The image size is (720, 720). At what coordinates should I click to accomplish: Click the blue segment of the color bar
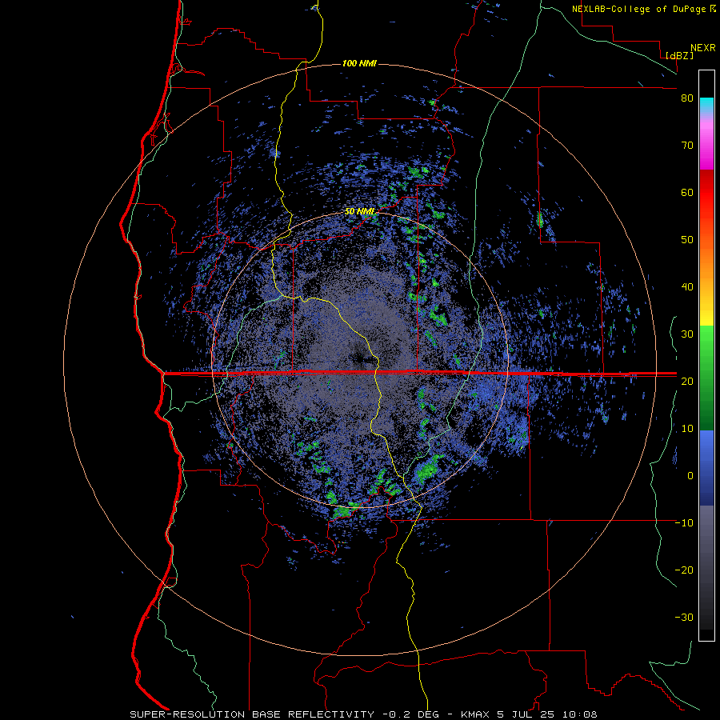click(706, 466)
